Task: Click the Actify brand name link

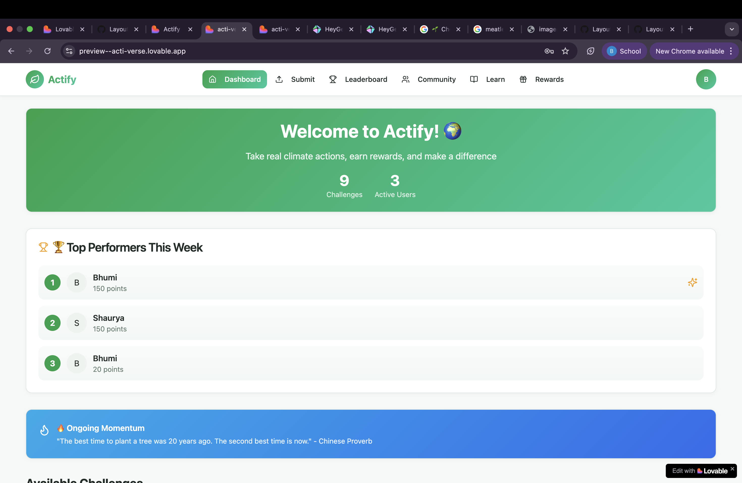Action: (x=62, y=80)
